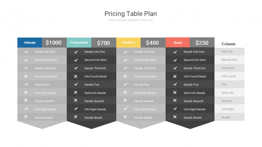
Task: Click the checkmark beside Ultimate Details Info One
Action: tap(26, 52)
